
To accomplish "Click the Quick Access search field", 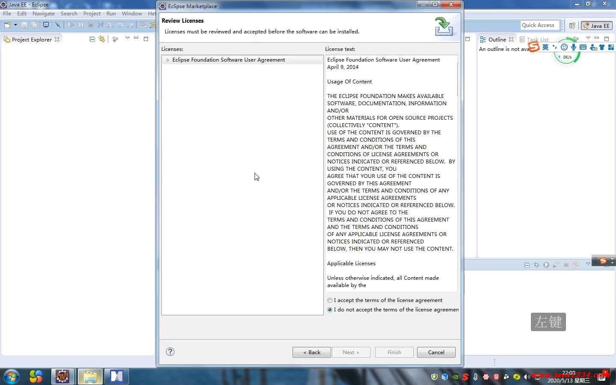I will click(540, 25).
